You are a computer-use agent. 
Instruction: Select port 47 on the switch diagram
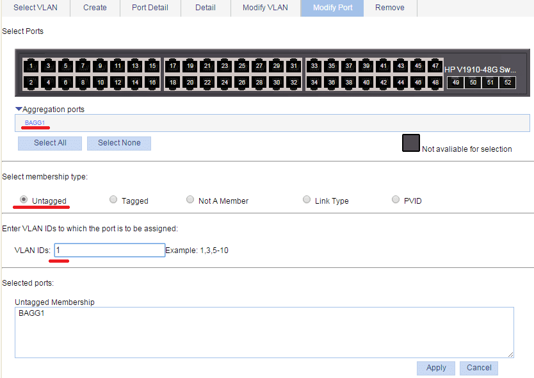click(x=435, y=66)
